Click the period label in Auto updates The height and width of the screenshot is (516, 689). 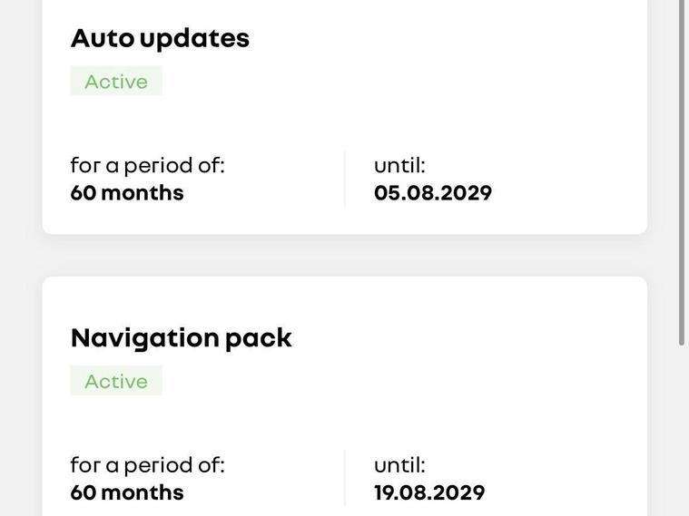click(147, 165)
